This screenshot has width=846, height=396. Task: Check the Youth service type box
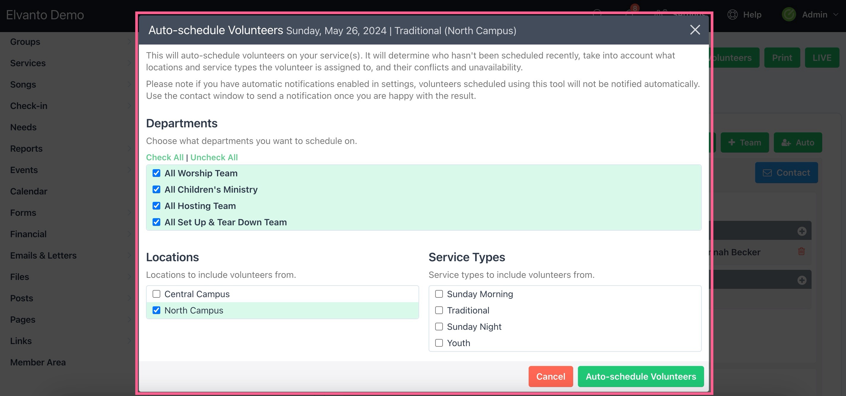(x=439, y=343)
